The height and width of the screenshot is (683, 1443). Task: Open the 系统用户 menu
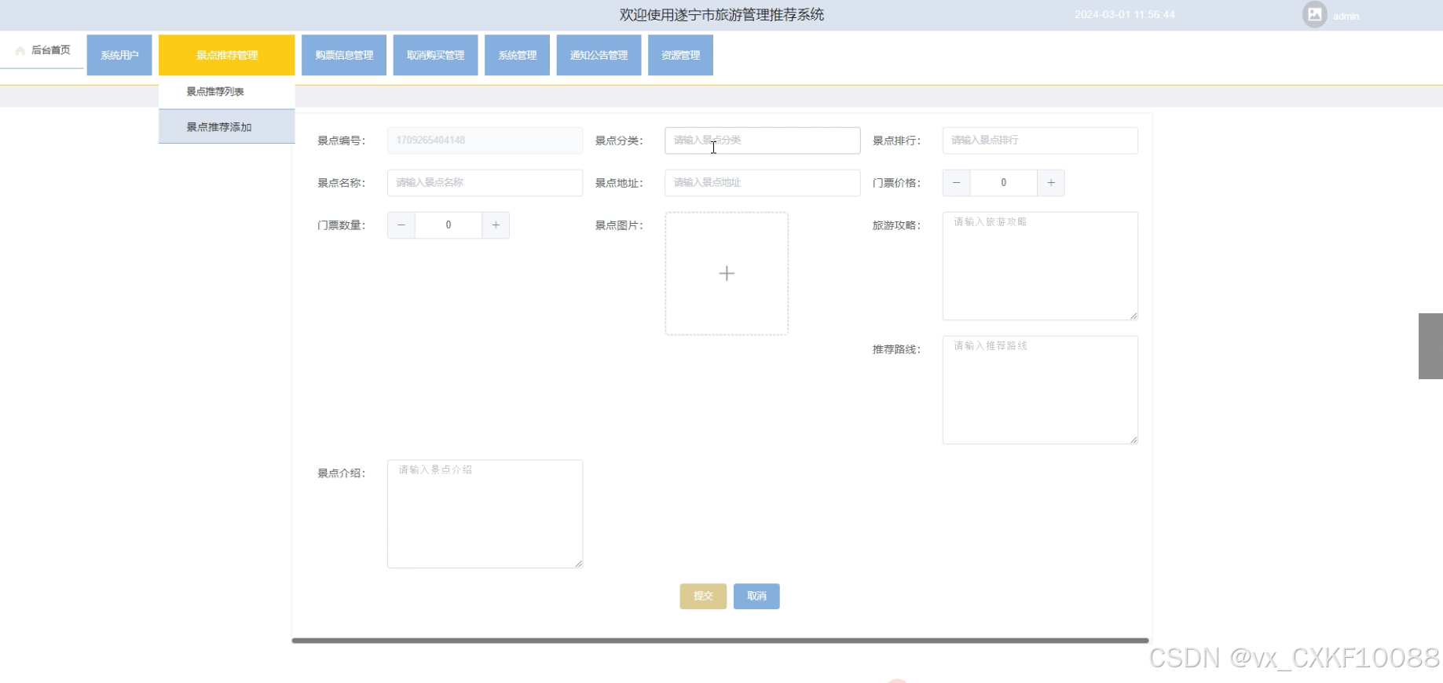(x=119, y=55)
